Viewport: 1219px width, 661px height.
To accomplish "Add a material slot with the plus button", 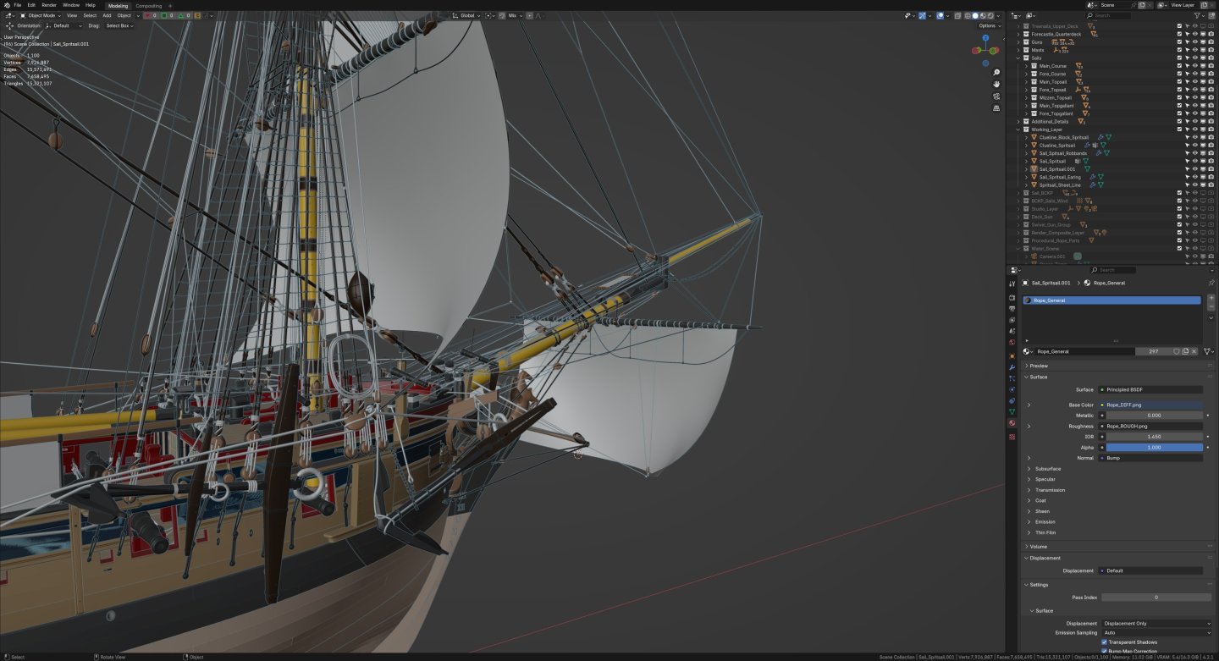I will (x=1211, y=299).
